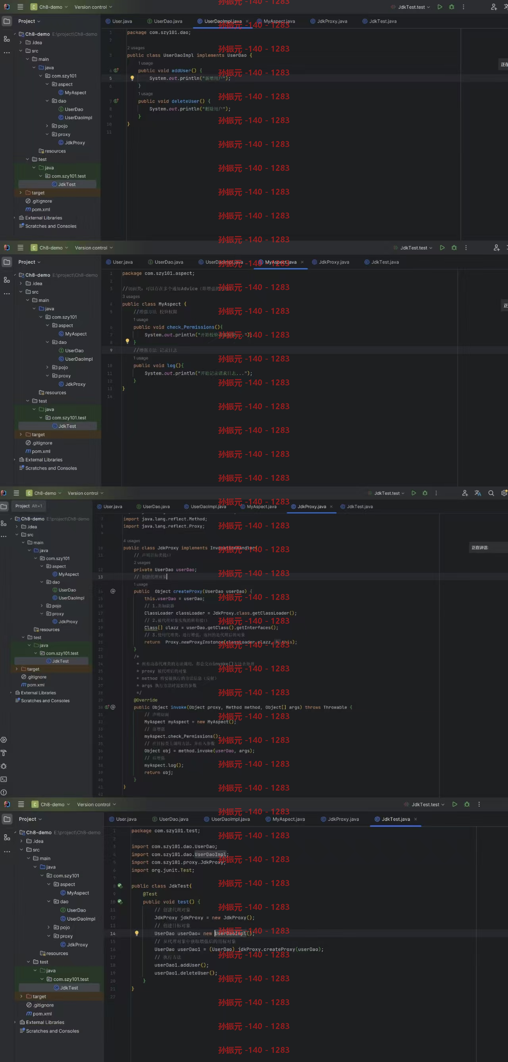Open hamburger main menu in window editing JdkTest.java
Viewport: 508px width, 1062px height.
point(21,804)
